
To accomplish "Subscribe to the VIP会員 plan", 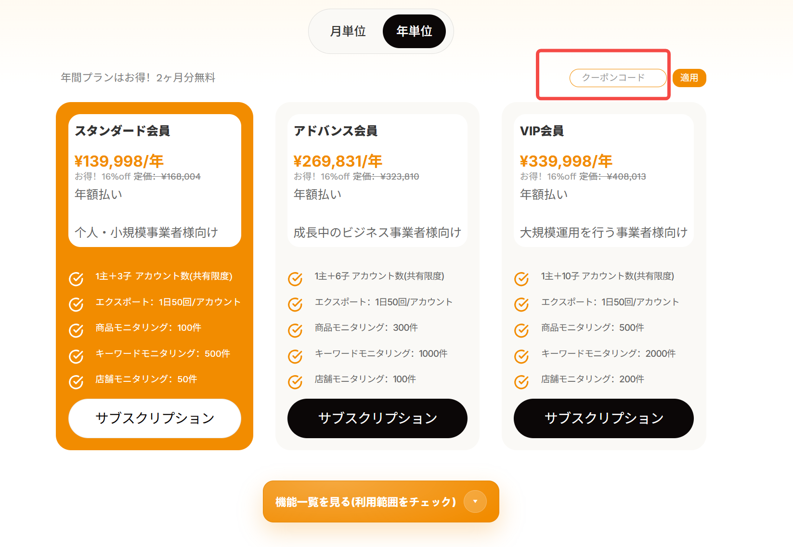I will 603,418.
